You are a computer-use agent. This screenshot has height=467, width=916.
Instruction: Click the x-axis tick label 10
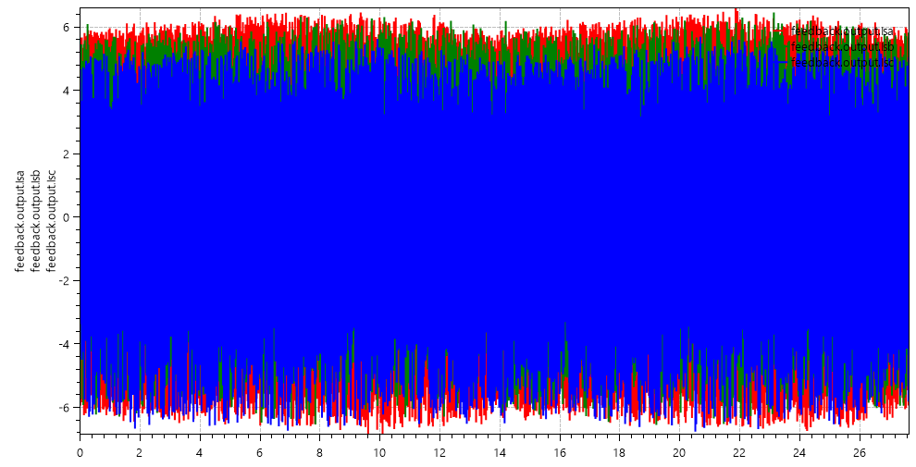point(379,452)
